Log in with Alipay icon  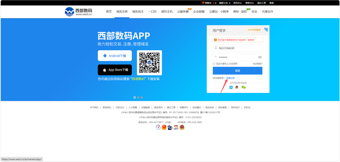[231, 87]
